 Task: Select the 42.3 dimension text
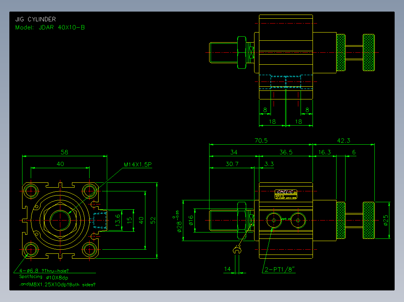344,141
